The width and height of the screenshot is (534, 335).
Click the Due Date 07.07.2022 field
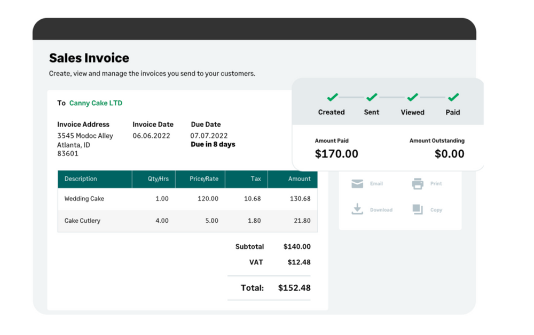pos(209,136)
